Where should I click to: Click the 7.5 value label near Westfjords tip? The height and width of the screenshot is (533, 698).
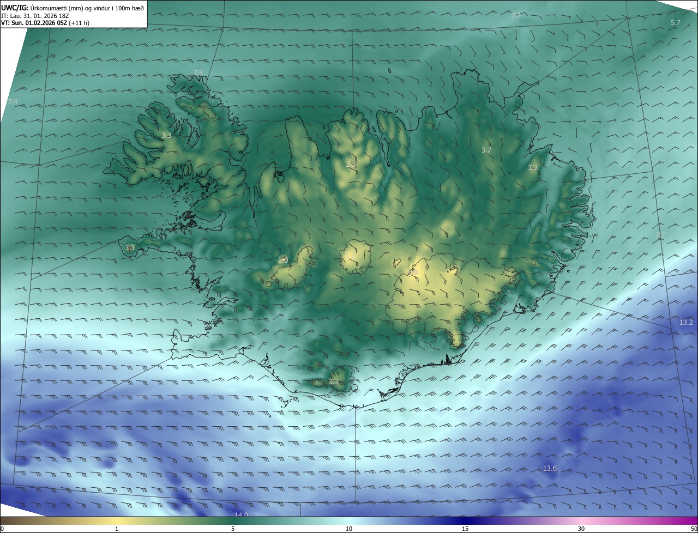click(198, 72)
